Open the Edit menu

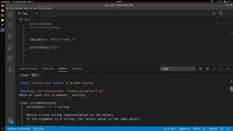(x=12, y=8)
